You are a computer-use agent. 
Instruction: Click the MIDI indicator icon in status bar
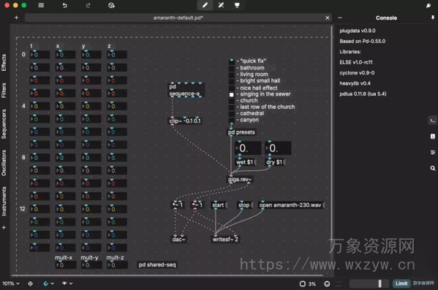(x=327, y=284)
